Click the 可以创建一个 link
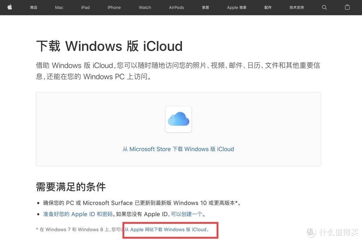The image size is (362, 241). click(x=188, y=214)
